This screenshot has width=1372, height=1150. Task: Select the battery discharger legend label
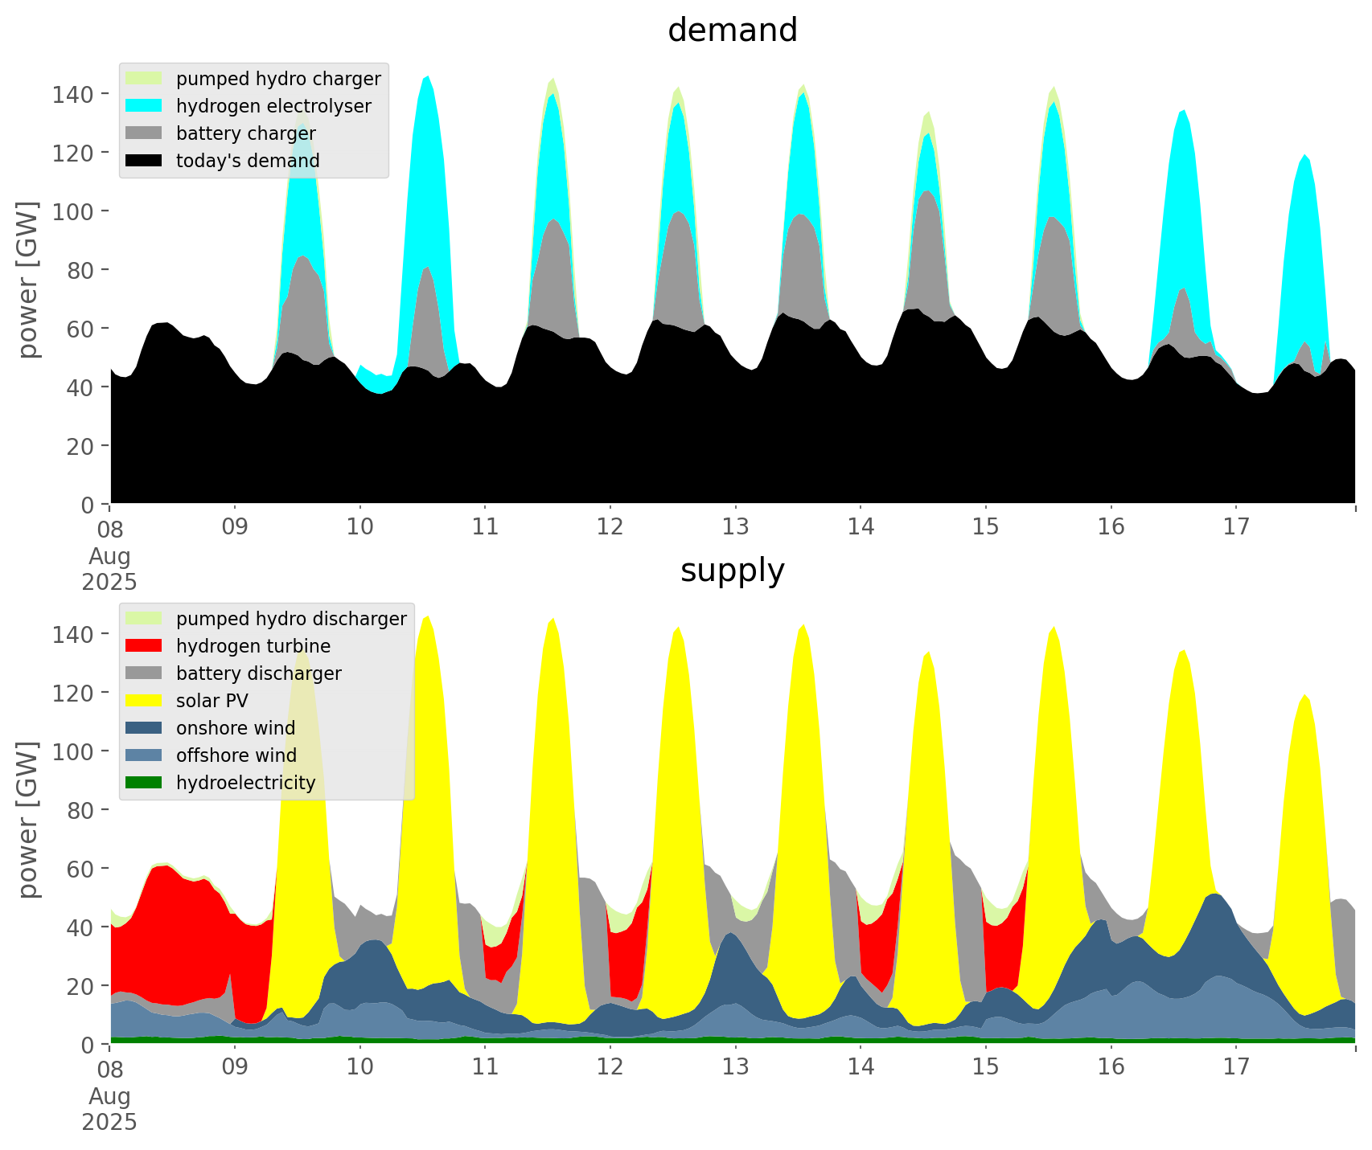point(258,673)
